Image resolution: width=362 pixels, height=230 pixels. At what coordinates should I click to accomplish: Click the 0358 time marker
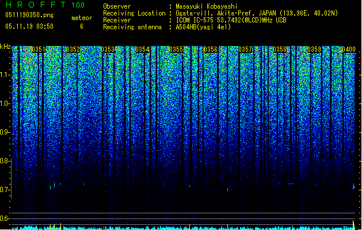point(280,49)
